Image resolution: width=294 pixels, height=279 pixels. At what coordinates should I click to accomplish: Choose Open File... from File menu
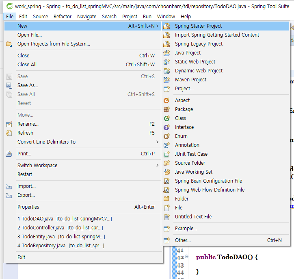pyautogui.click(x=82, y=35)
